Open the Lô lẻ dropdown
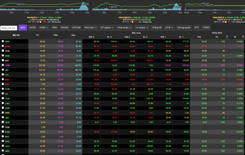The height and width of the screenshot is (155, 245). click(x=169, y=28)
